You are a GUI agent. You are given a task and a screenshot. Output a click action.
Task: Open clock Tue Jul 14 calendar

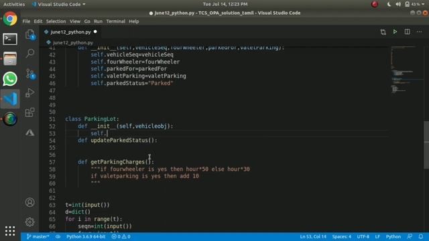[x=225, y=4]
